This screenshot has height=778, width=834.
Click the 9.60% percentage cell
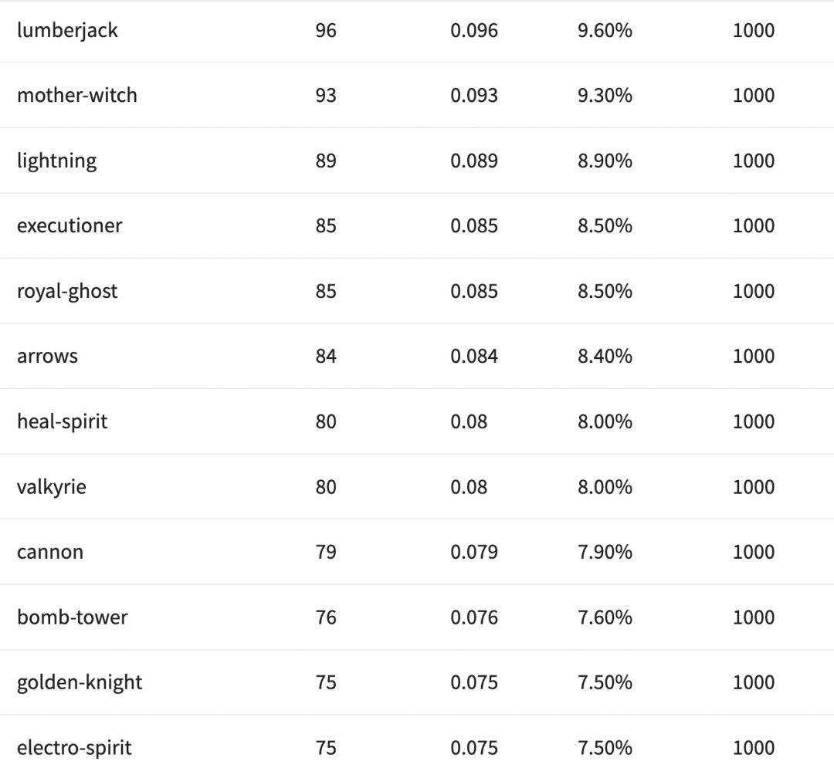[x=605, y=31]
